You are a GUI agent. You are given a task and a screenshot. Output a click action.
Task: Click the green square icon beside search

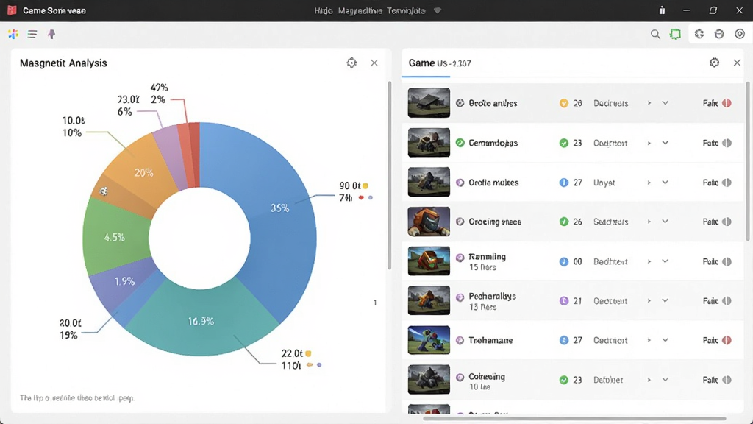[x=675, y=34]
